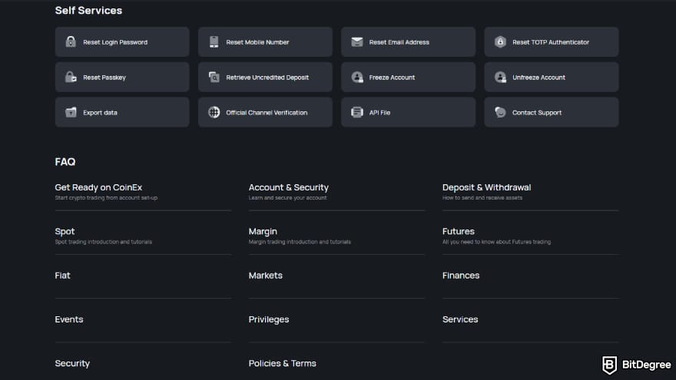Select Retrieve Uncredited Deposit
676x380 pixels.
[x=265, y=77]
